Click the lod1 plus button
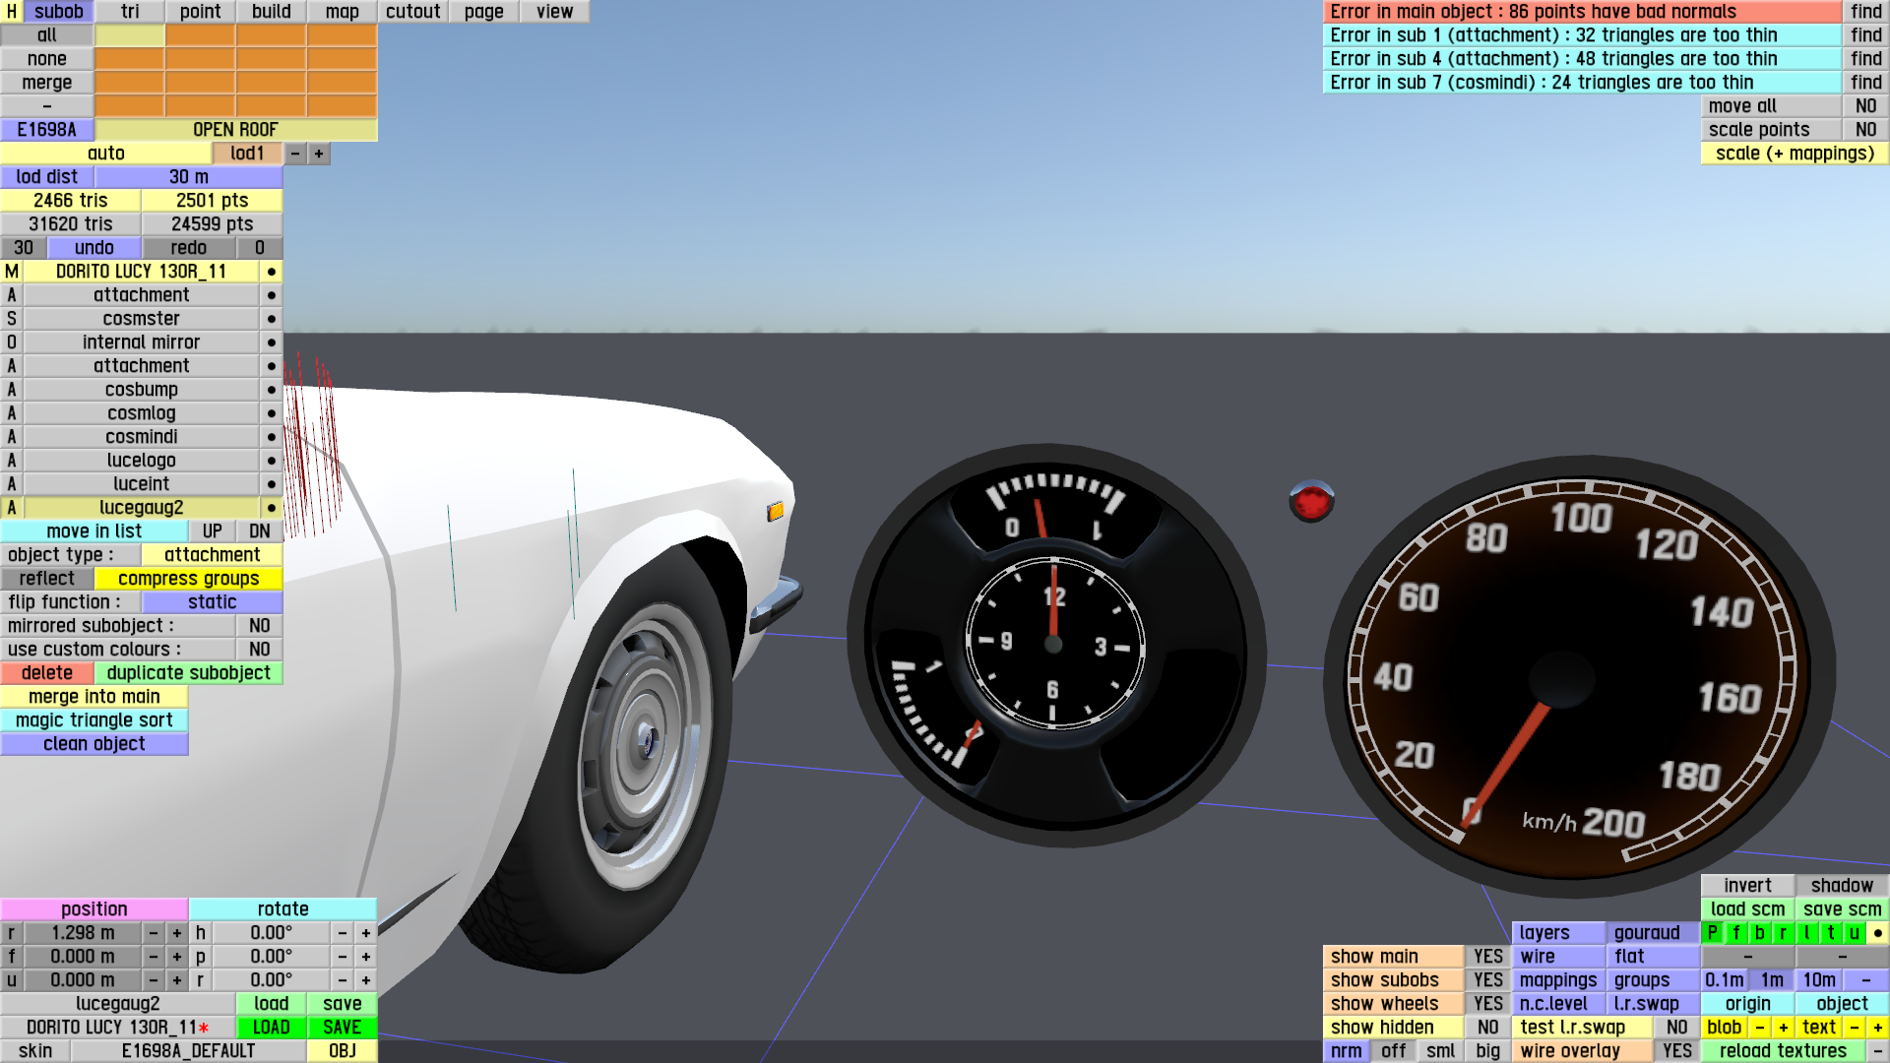 (318, 154)
